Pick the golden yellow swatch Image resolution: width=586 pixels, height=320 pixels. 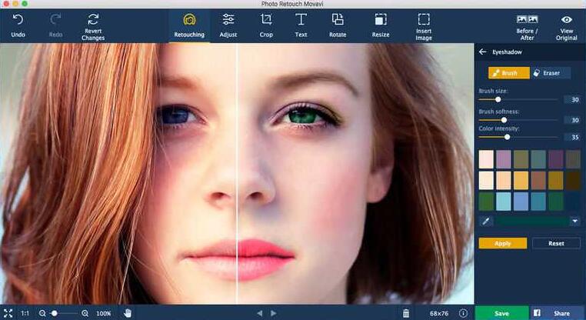coord(521,181)
